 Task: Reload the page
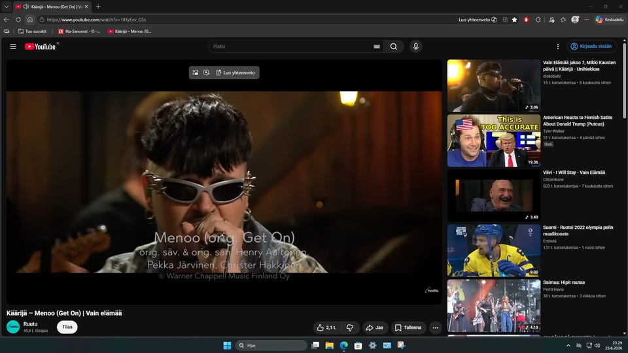(18, 19)
